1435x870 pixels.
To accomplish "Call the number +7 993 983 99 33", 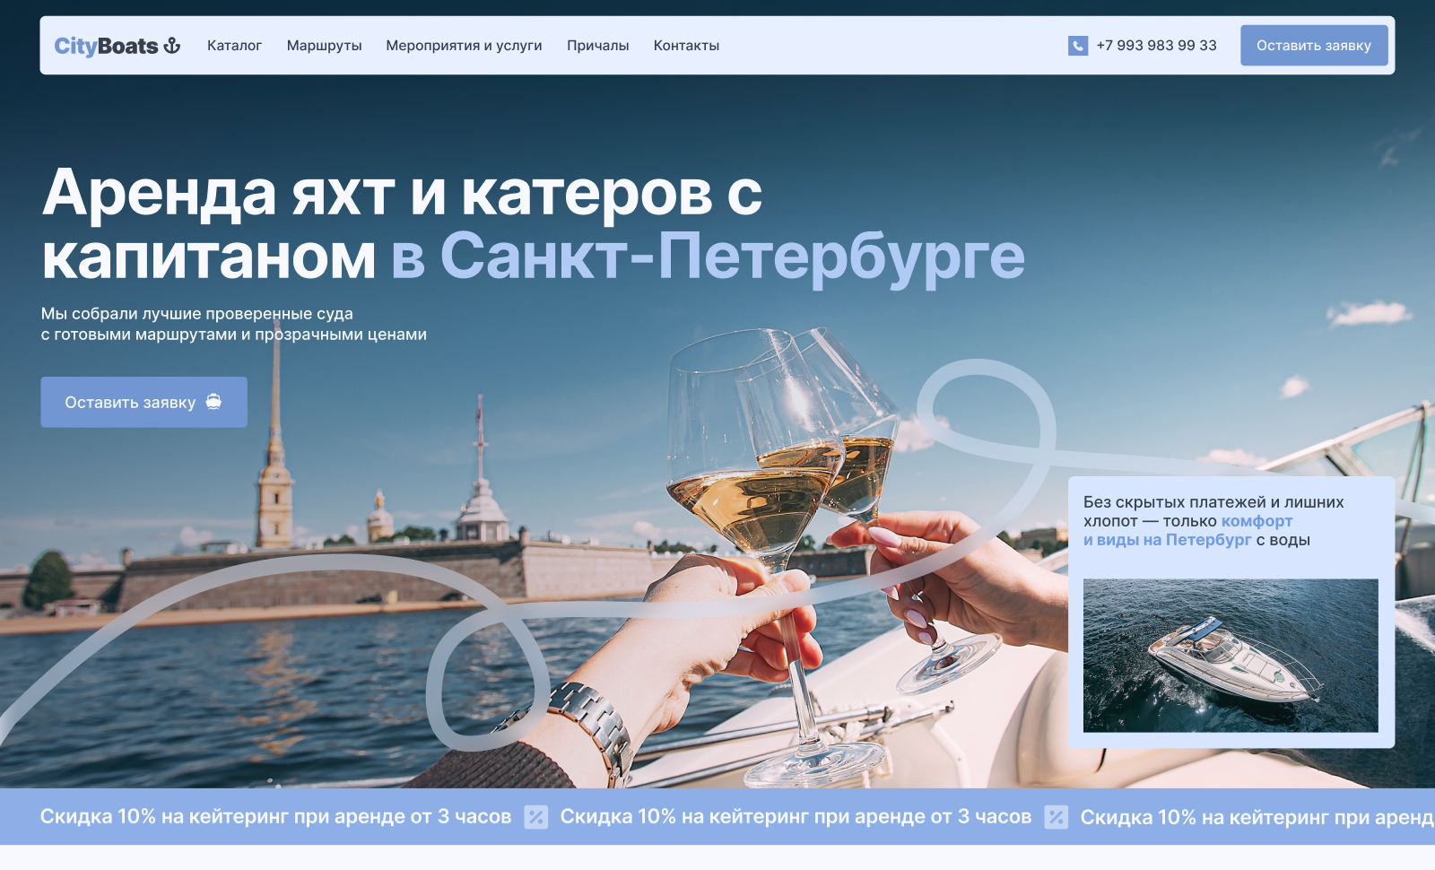I will point(1156,46).
